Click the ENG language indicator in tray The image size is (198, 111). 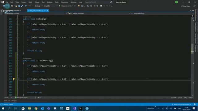pos(179,109)
